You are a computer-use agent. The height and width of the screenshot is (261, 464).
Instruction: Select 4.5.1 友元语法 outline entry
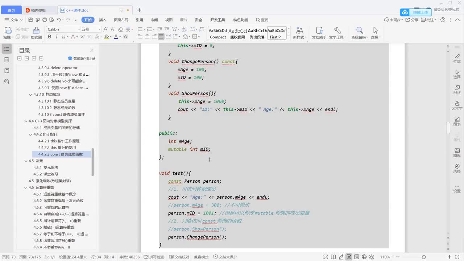pos(46,167)
